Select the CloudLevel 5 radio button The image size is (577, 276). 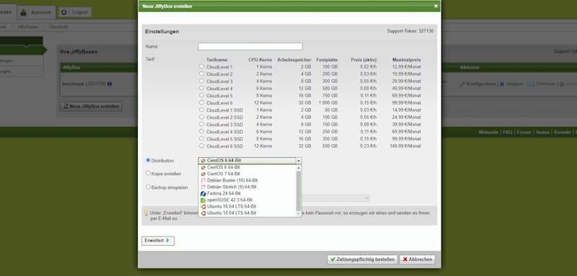coord(201,96)
